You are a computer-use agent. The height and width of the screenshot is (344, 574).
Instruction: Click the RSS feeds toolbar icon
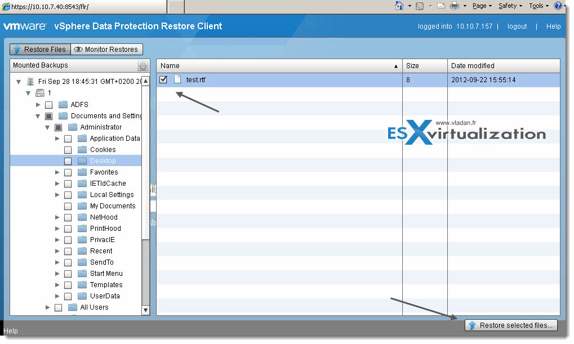coord(420,6)
